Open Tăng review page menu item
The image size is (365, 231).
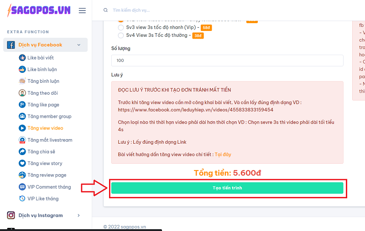(x=47, y=175)
